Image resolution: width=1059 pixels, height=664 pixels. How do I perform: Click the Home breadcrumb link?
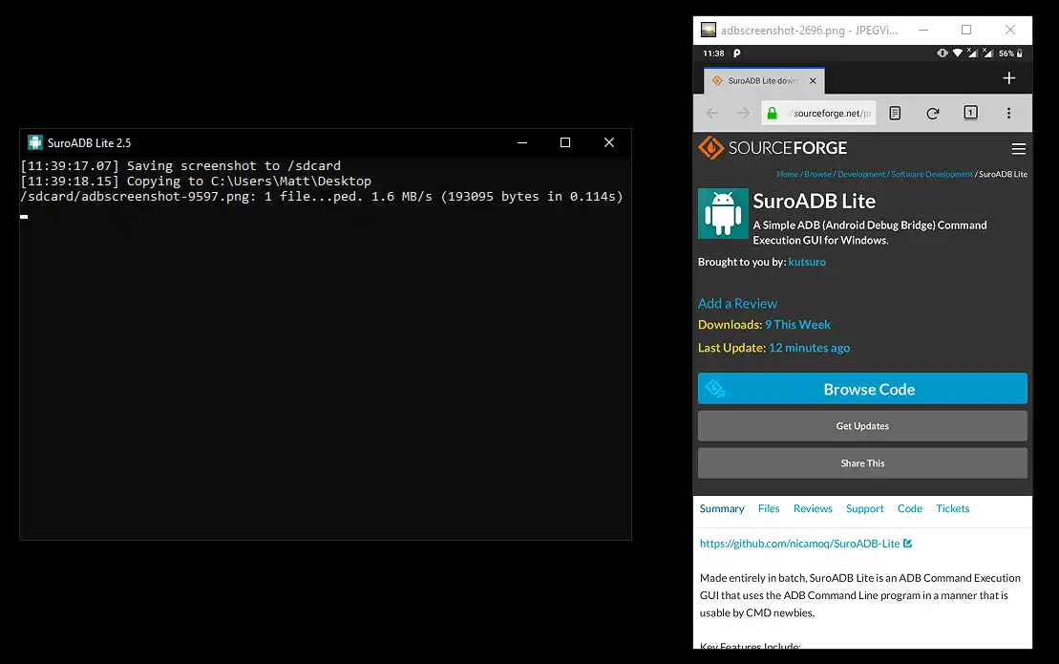point(788,174)
